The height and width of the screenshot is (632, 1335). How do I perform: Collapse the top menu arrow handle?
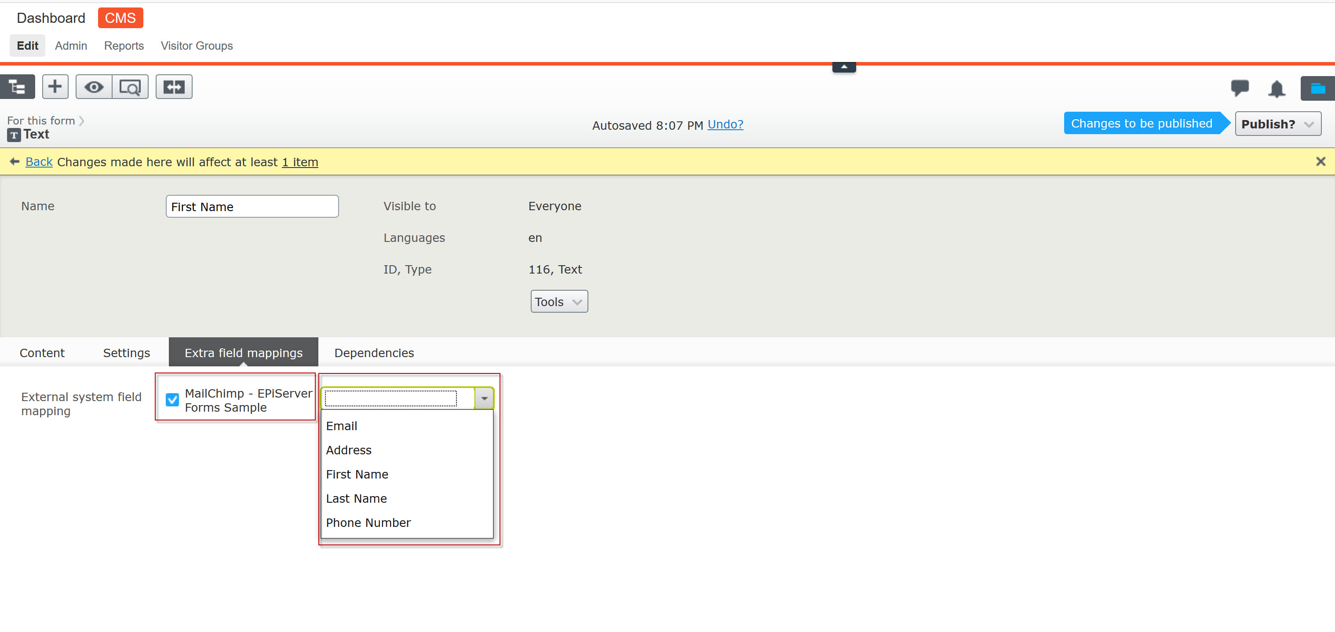click(x=844, y=67)
